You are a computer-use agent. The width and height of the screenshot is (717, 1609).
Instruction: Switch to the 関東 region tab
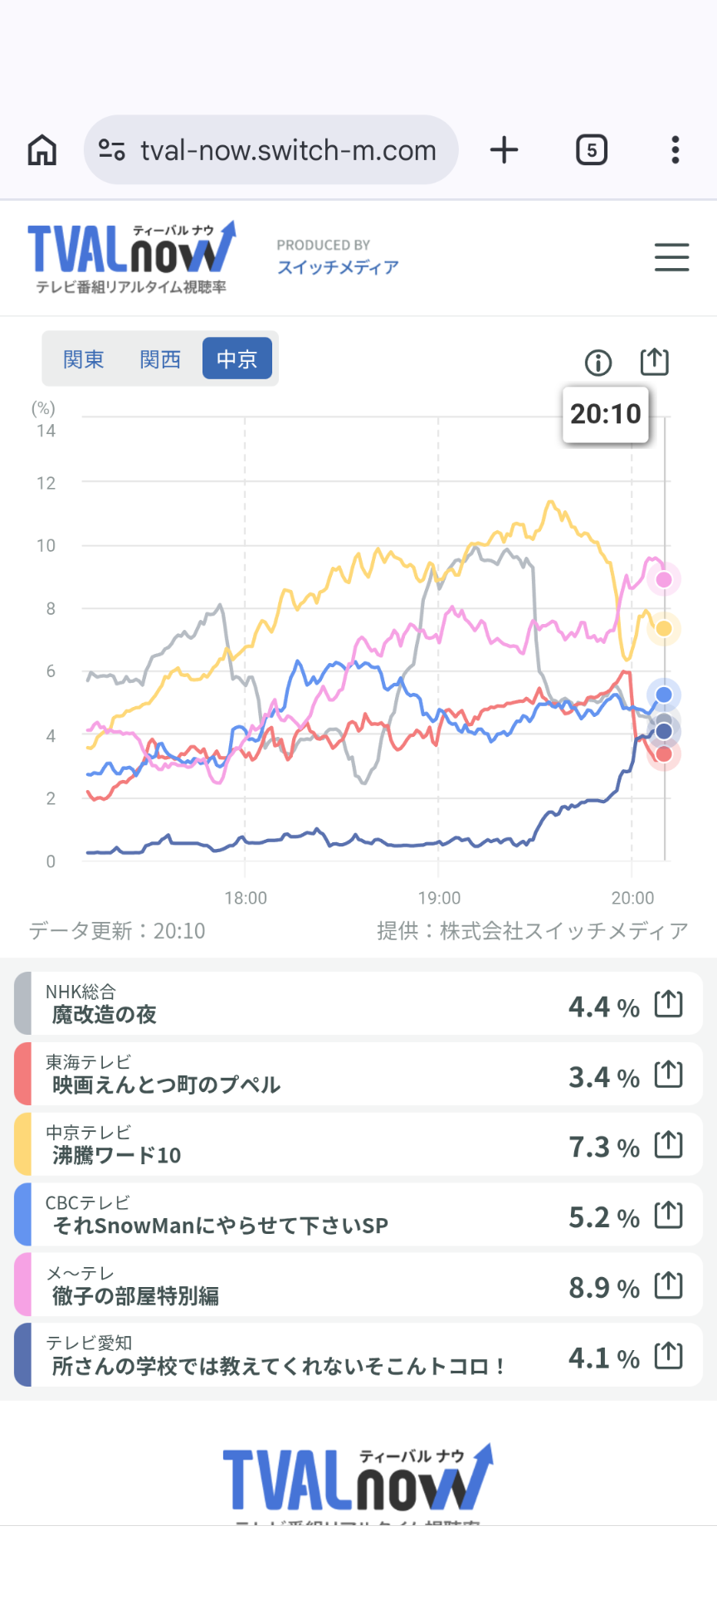(x=84, y=359)
